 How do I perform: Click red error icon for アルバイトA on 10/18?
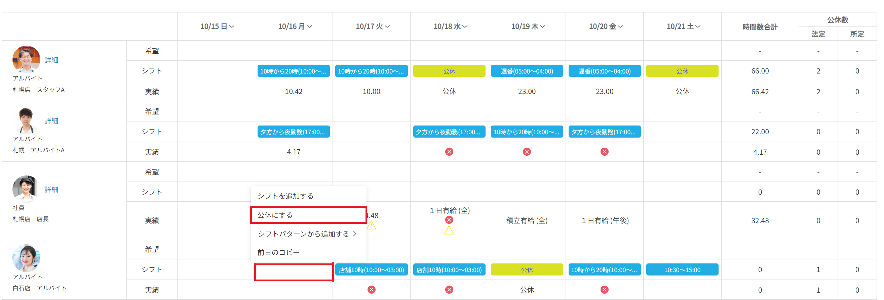tap(449, 152)
